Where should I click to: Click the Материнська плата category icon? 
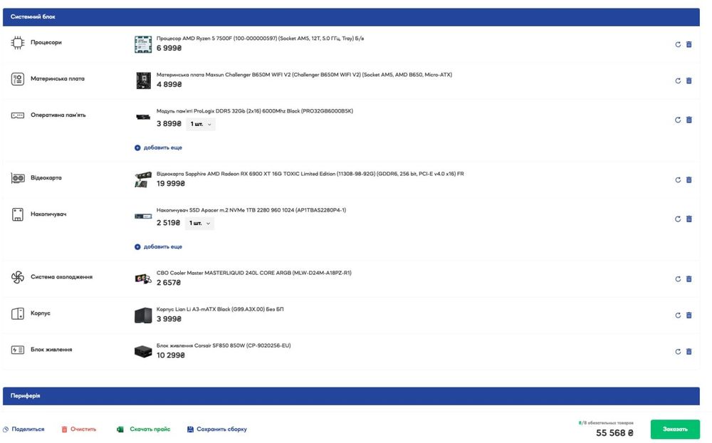18,79
